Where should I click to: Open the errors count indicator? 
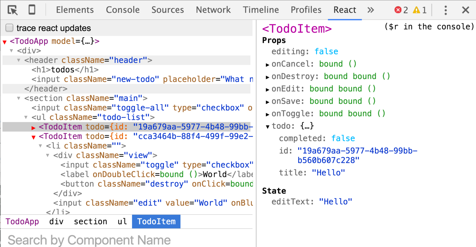pos(401,10)
